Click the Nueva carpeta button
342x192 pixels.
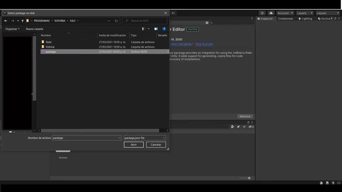click(x=34, y=29)
